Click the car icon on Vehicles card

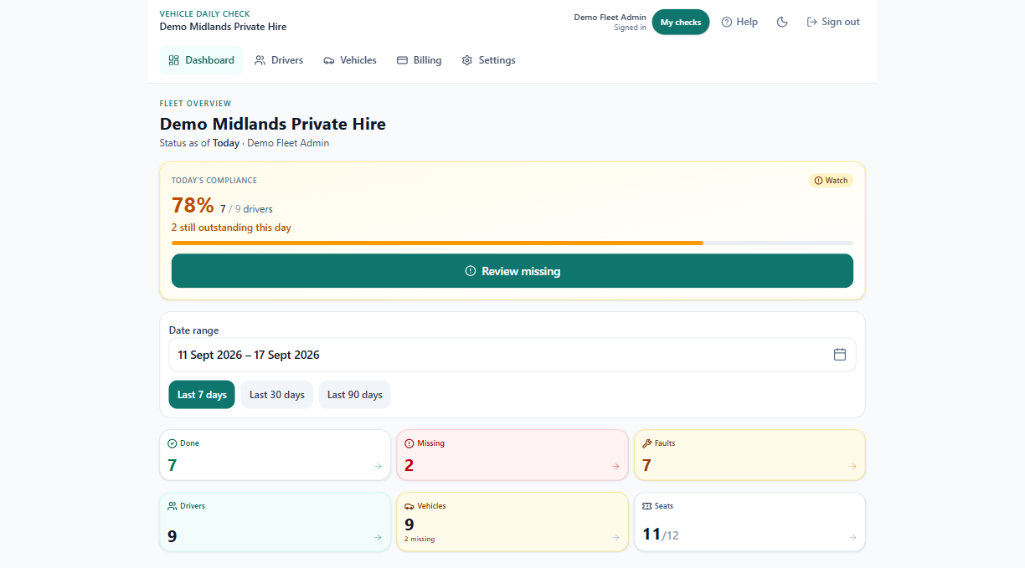409,506
